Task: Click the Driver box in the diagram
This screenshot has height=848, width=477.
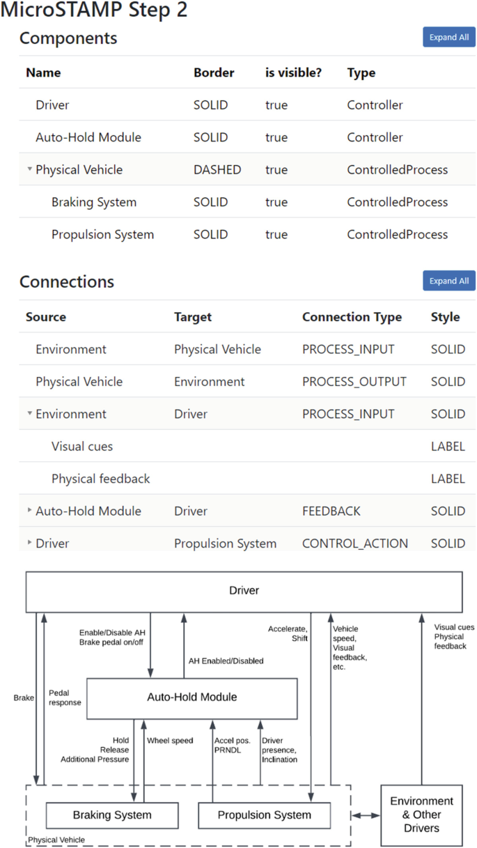Action: 244,590
